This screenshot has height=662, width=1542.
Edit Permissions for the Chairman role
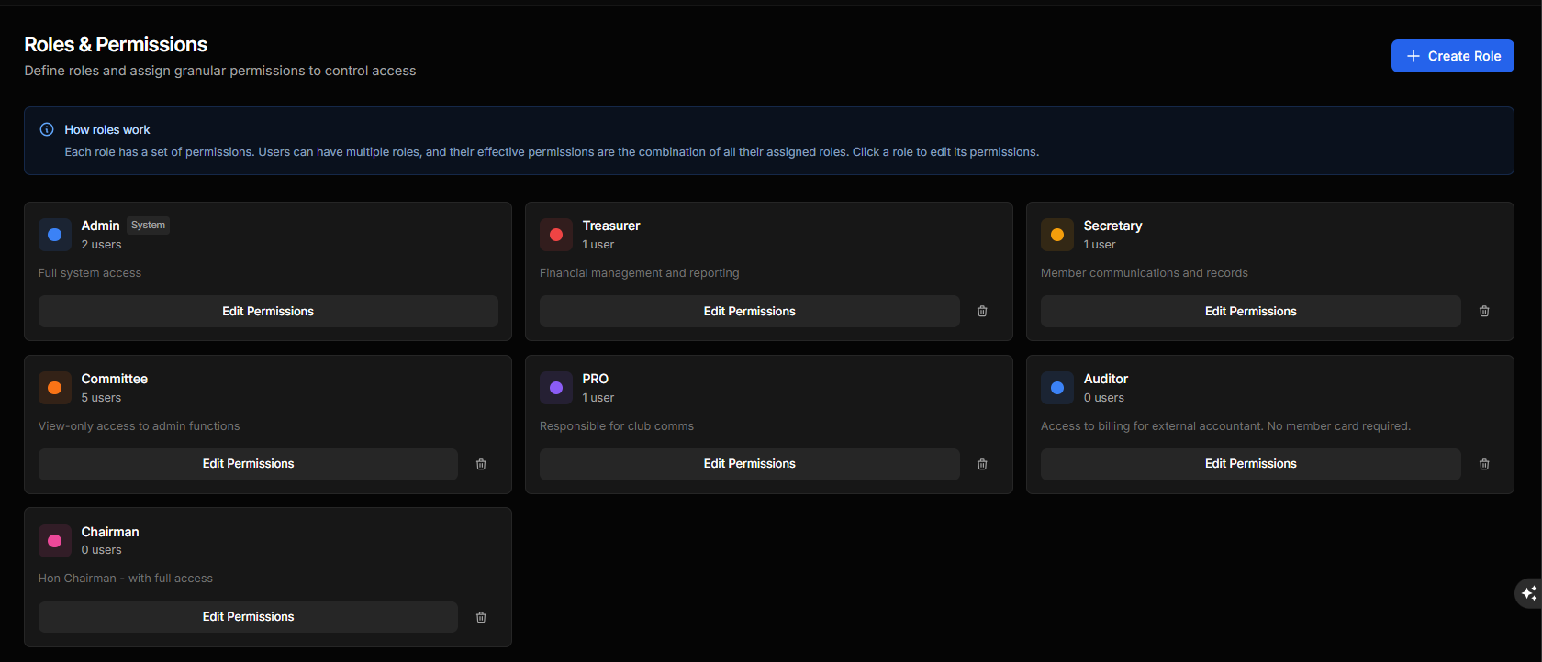point(248,617)
